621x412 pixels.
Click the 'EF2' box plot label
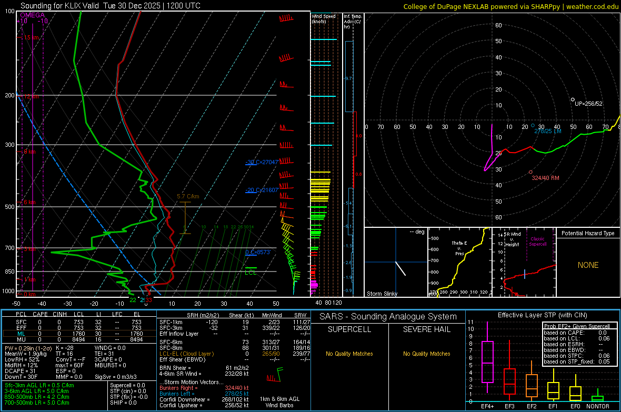[532, 406]
